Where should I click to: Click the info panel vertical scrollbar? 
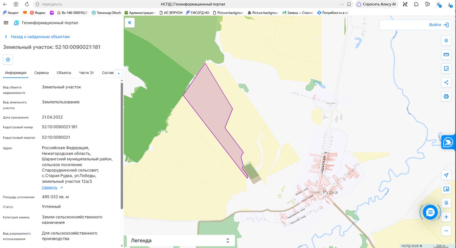point(122,146)
